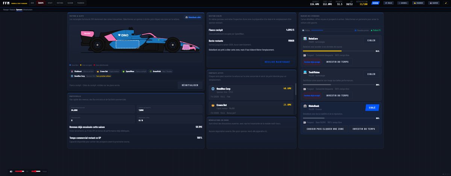This screenshot has width=451, height=176.
Task: Click the DataCore sponsor icon
Action: 305,39
